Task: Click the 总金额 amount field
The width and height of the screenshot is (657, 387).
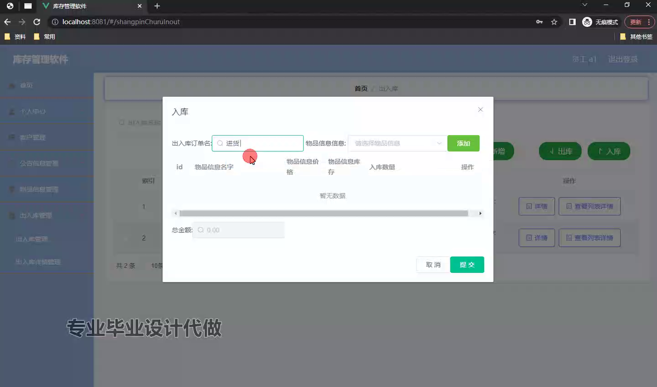Action: (242, 230)
